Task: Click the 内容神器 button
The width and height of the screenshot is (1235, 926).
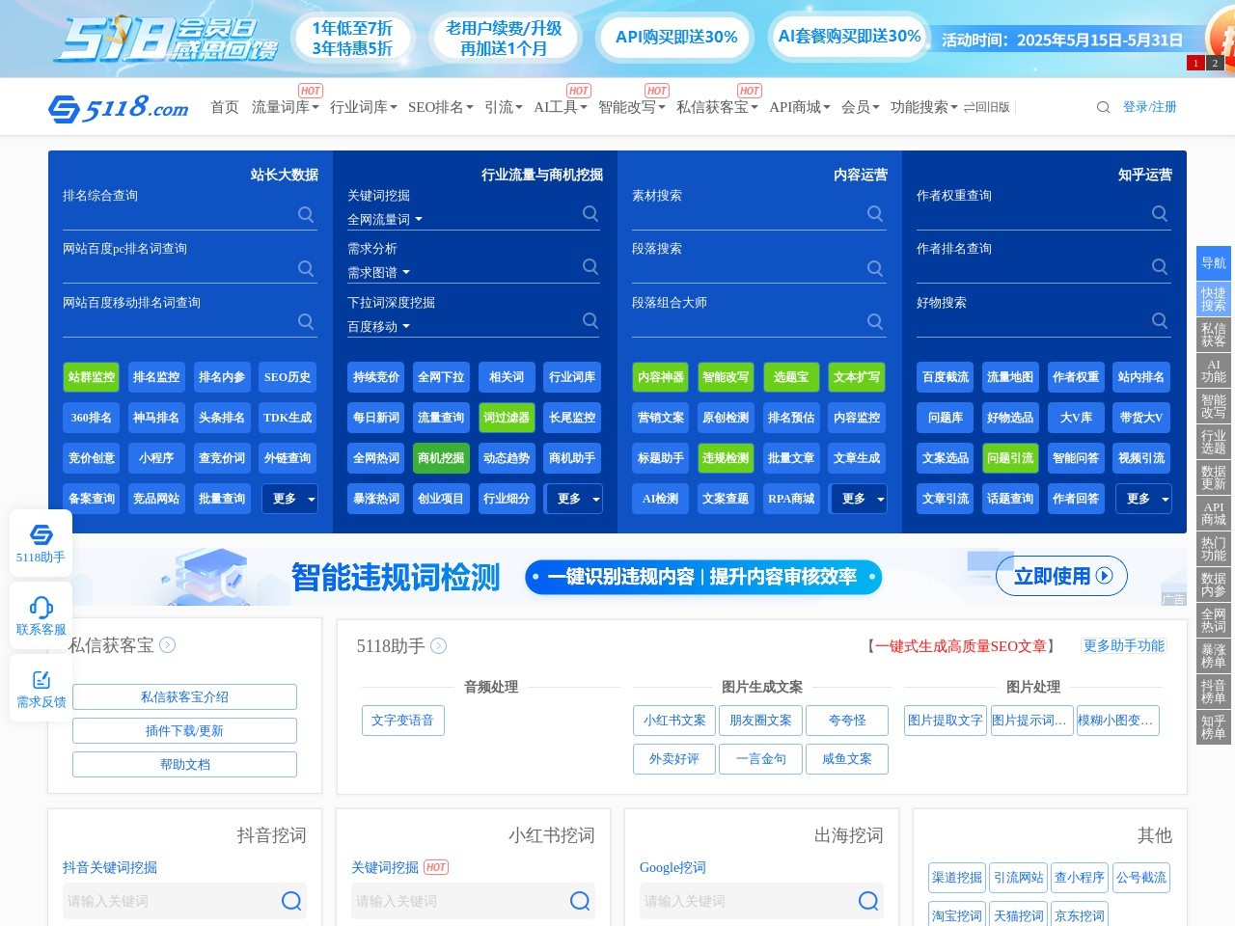Action: 661,377
